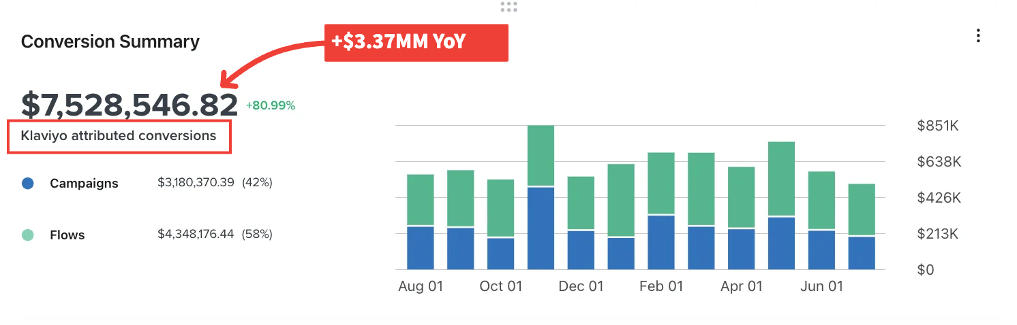
Task: Click the Jun 01 axis label
Action: [x=822, y=286]
